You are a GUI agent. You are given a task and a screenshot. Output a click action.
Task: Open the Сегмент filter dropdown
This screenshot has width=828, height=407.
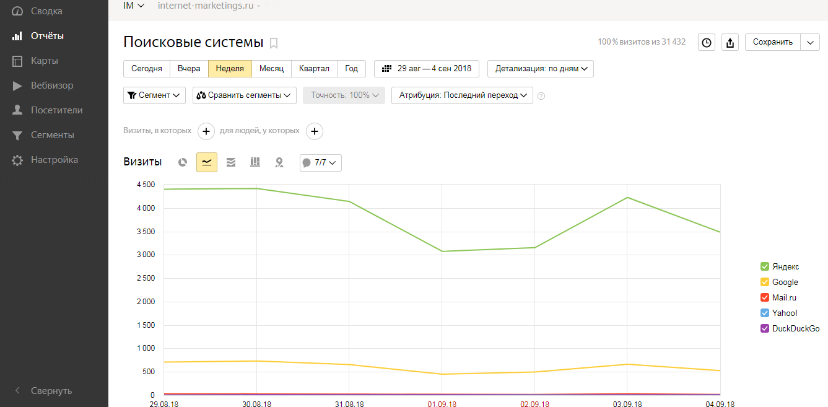pyautogui.click(x=155, y=95)
